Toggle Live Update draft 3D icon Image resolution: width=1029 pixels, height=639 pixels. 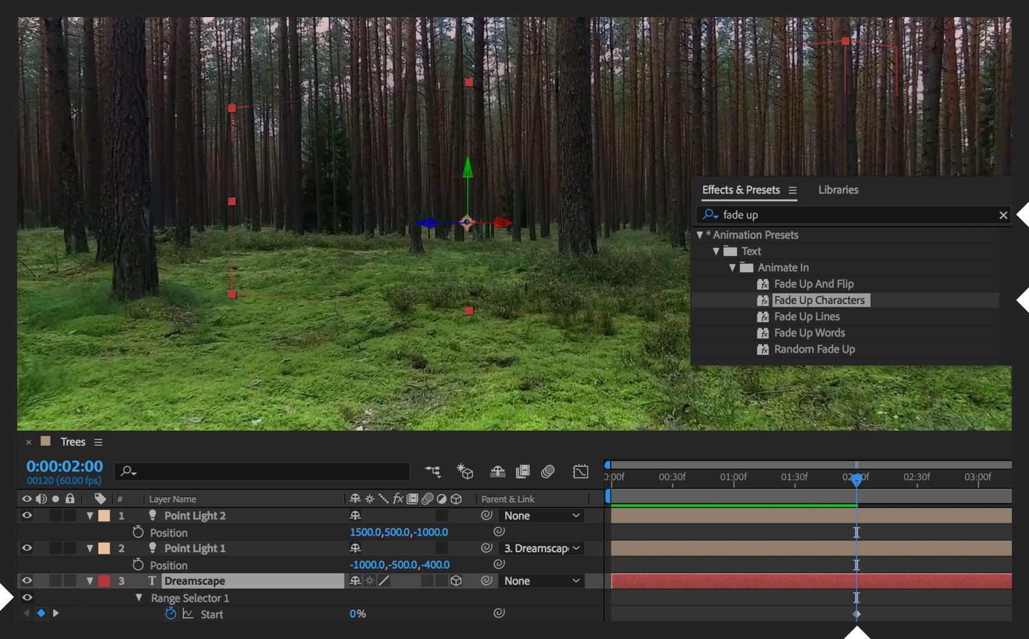pos(465,472)
